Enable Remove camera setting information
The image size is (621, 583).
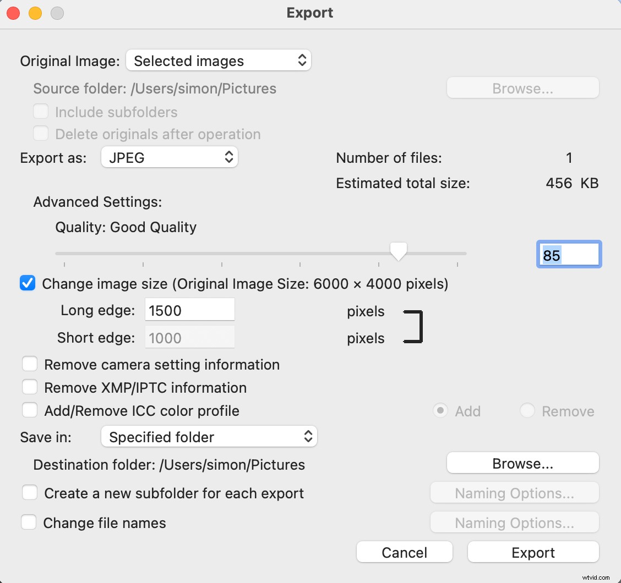click(30, 364)
